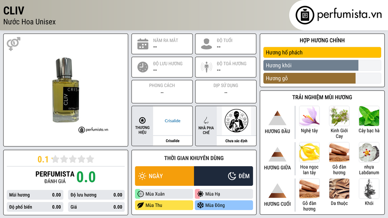Click the star badge Thương hiệu icon
Image resolution: width=388 pixels, height=218 pixels.
(142, 120)
